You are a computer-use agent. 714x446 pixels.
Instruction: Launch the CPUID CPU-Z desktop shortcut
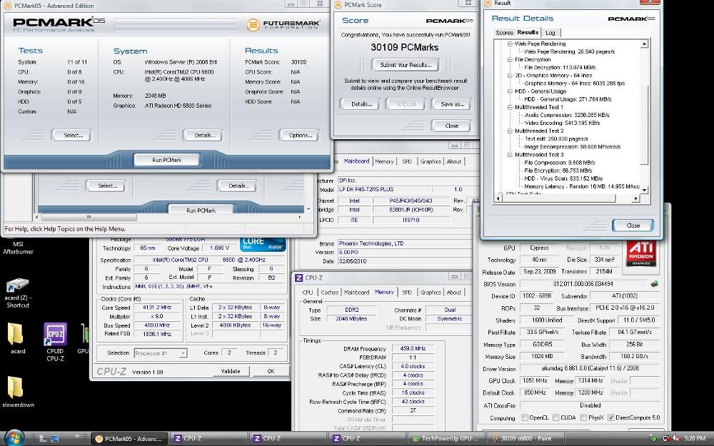click(x=55, y=335)
